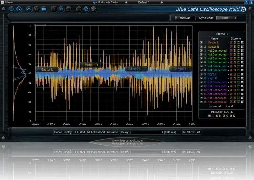
Task: Toggle the power bypass button
Action: 12,9
